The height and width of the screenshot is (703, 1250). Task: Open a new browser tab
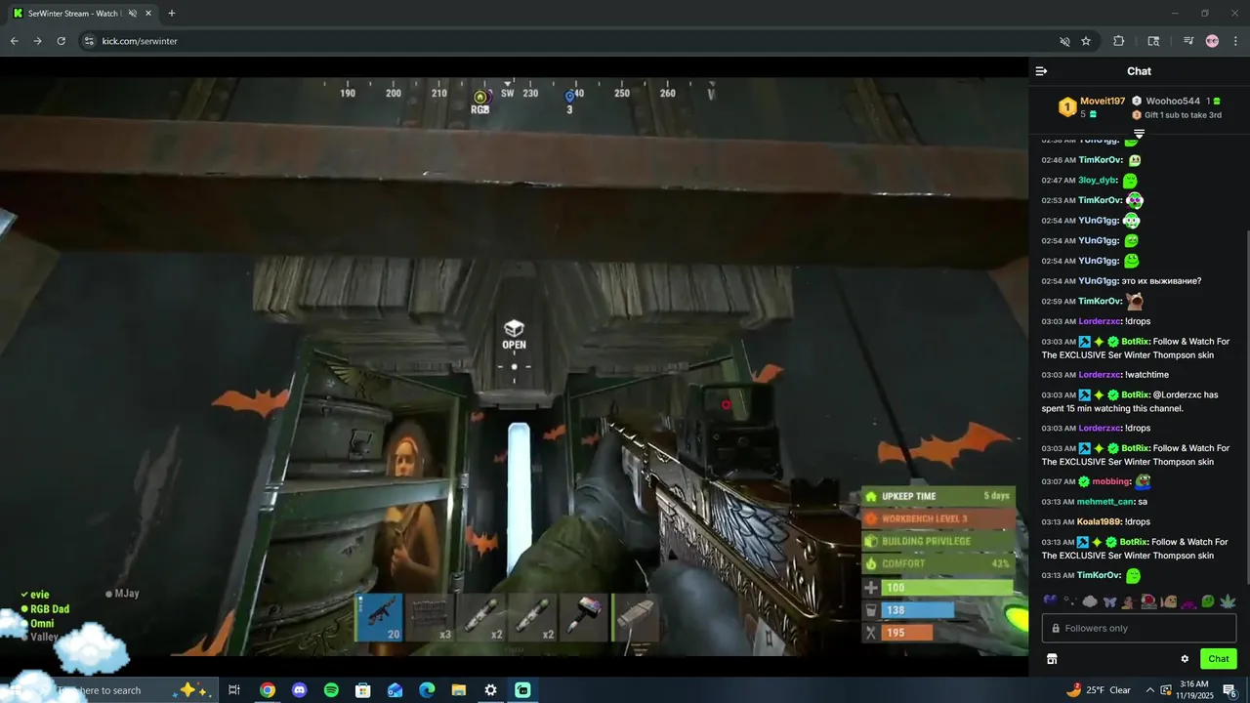point(172,14)
